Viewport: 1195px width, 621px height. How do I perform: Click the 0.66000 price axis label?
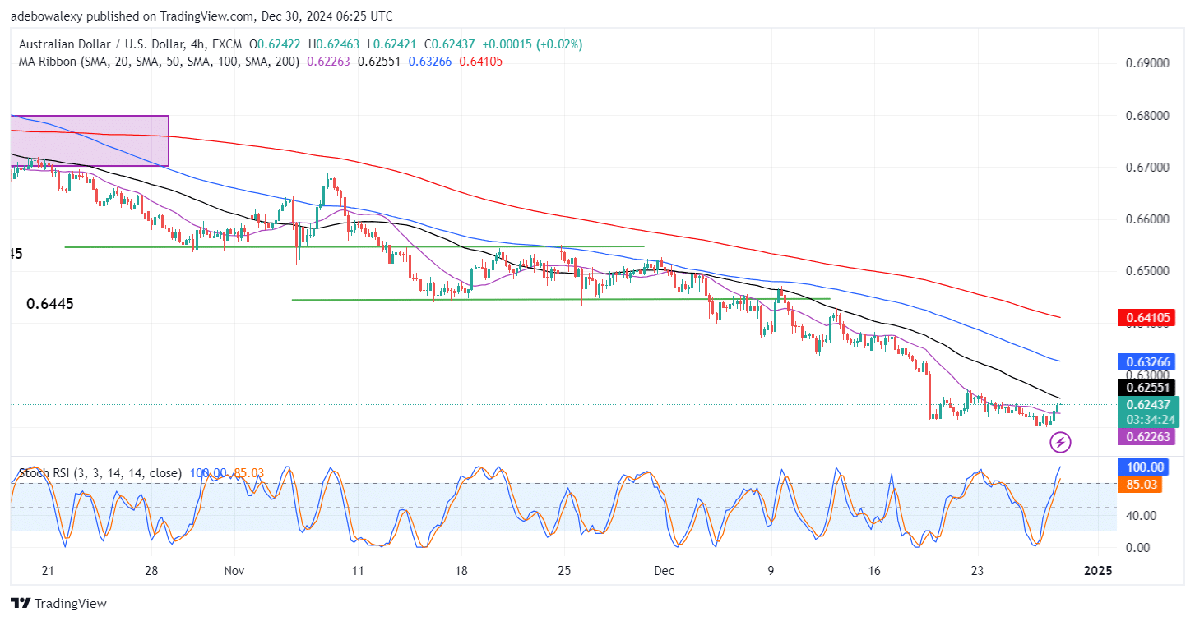pos(1146,219)
